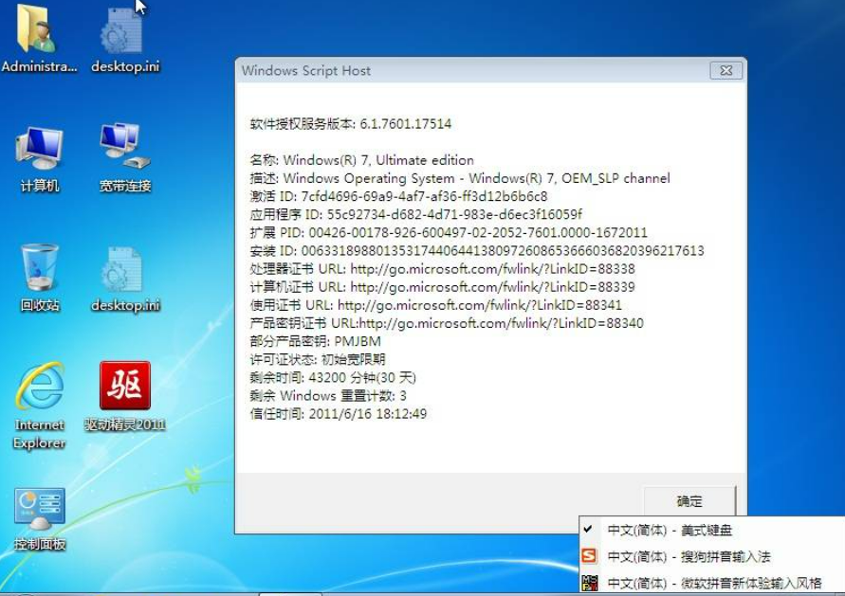Click the 产品密钥证书 URL ending in 88340
The width and height of the screenshot is (845, 596).
pyautogui.click(x=447, y=323)
